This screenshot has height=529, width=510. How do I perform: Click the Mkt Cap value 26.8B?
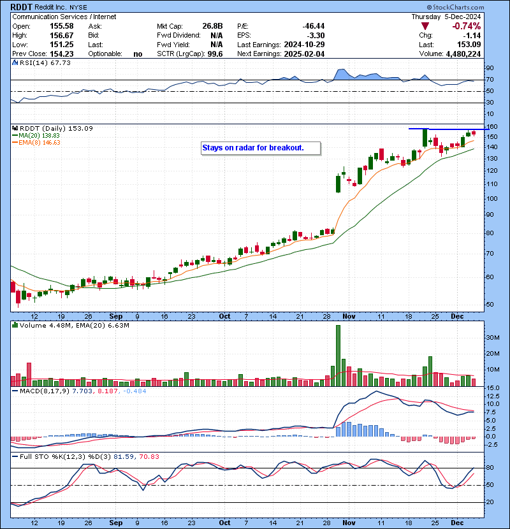tap(212, 26)
